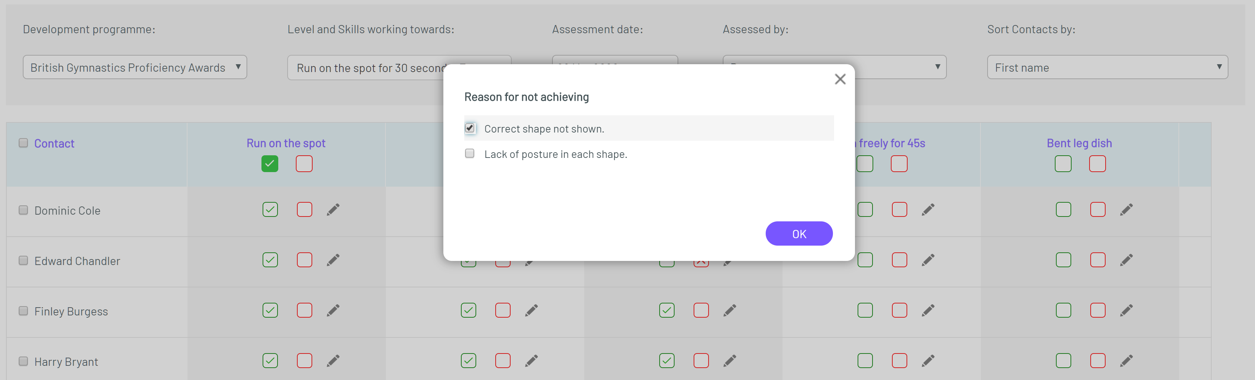Image resolution: width=1255 pixels, height=380 pixels.
Task: Edit Finley Burgess Bent leg dish notes
Action: tap(1127, 310)
